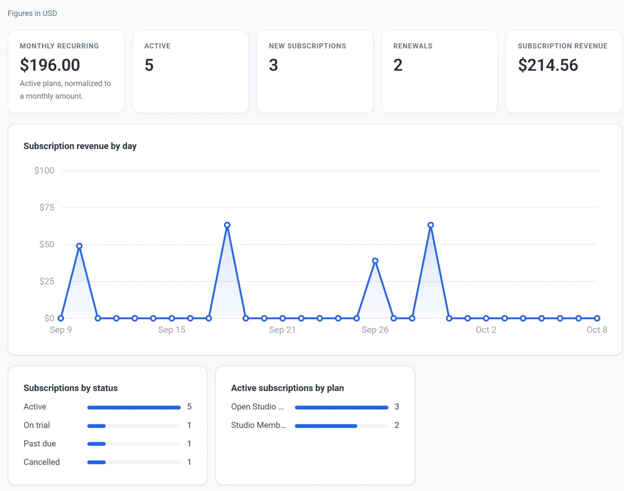Image resolution: width=624 pixels, height=491 pixels.
Task: Click the Sep 21 x-axis label
Action: coord(282,330)
